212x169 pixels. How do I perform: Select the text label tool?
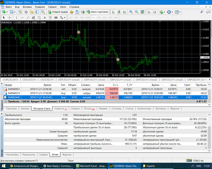[50, 18]
